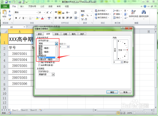Open the number format dropdown in ribbon
This screenshot has height=116, width=158.
pos(92,11)
